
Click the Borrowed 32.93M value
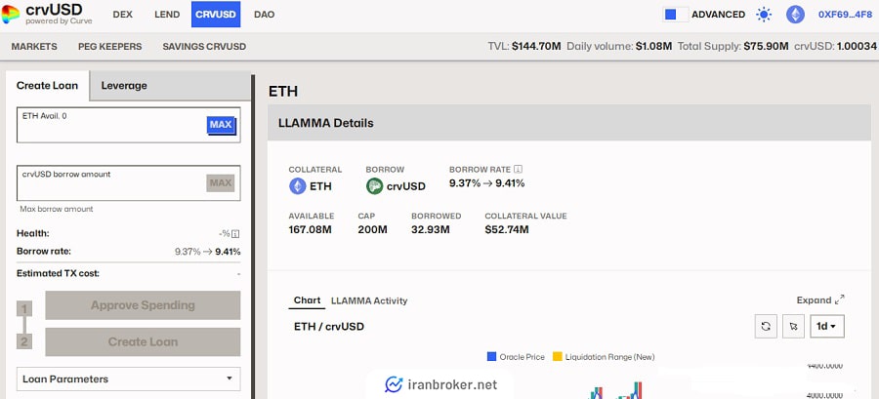tap(431, 229)
